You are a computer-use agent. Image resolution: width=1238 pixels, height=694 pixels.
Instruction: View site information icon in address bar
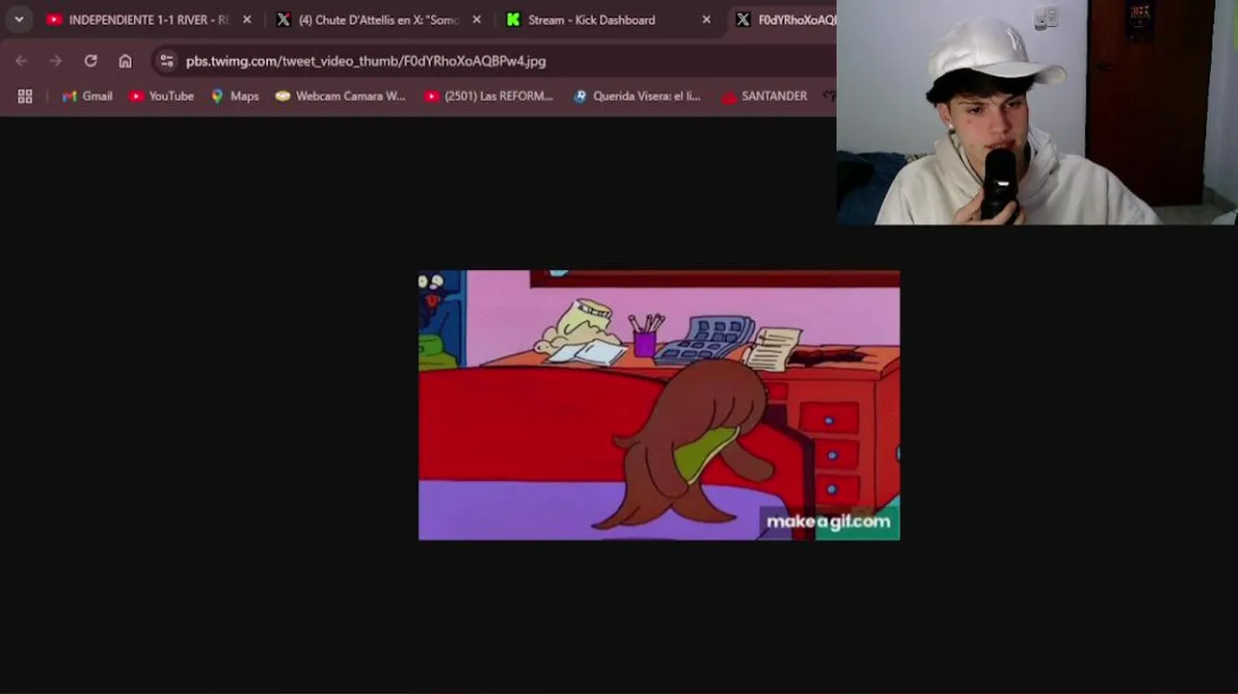pos(167,61)
